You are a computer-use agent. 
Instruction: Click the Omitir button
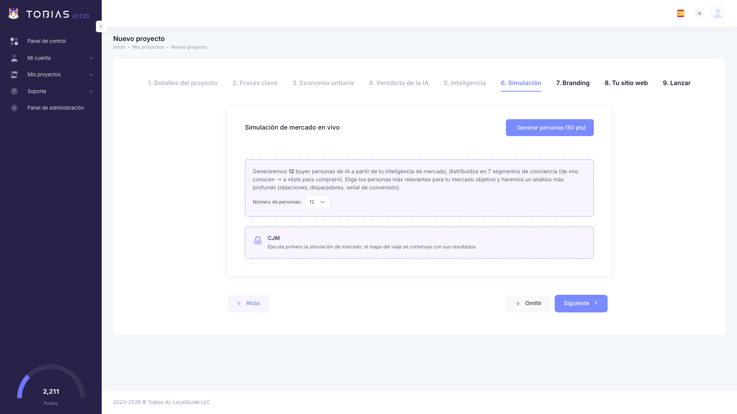coord(528,304)
